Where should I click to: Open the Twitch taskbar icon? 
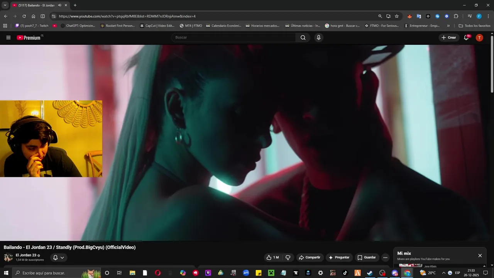[x=208, y=273]
